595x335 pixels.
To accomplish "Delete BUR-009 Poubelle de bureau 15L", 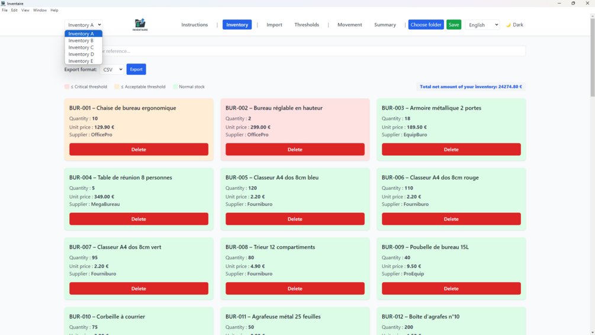I will point(451,288).
